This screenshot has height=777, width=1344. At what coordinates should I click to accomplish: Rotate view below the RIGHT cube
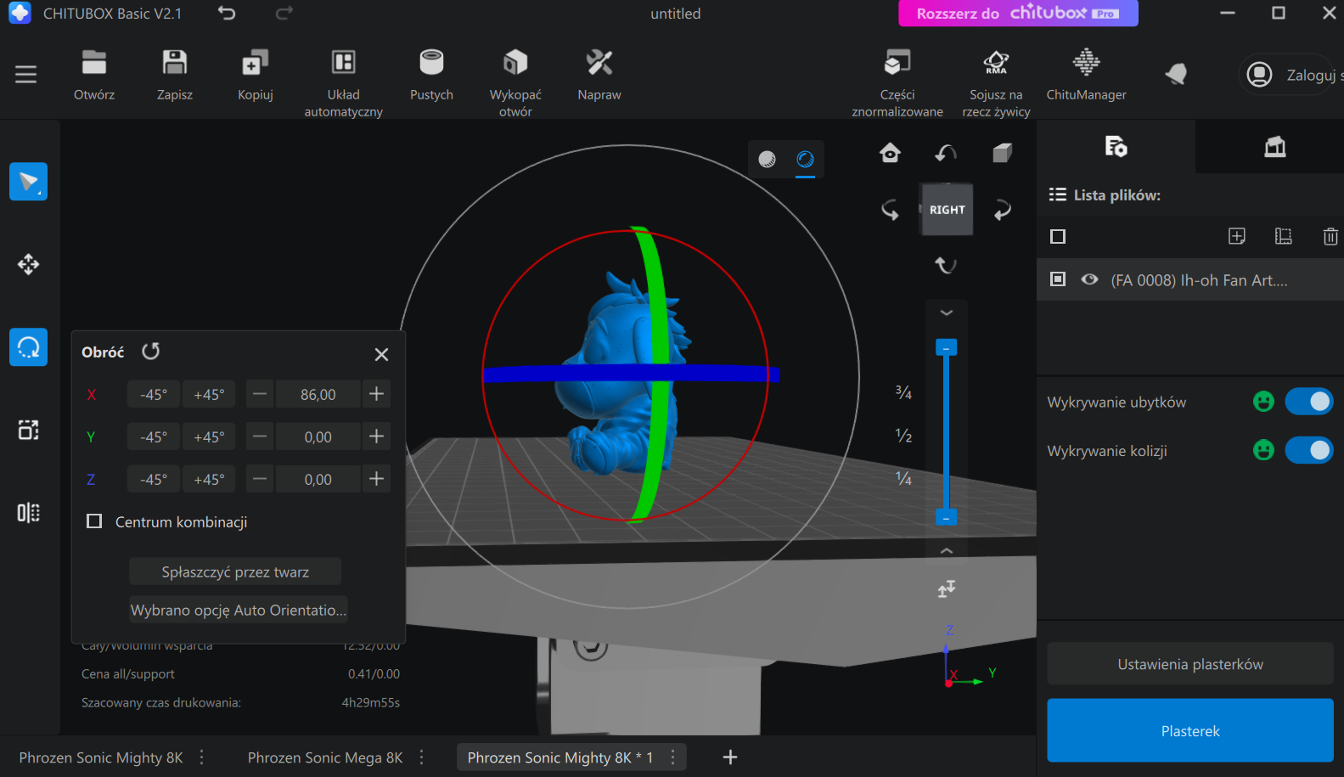pos(946,265)
